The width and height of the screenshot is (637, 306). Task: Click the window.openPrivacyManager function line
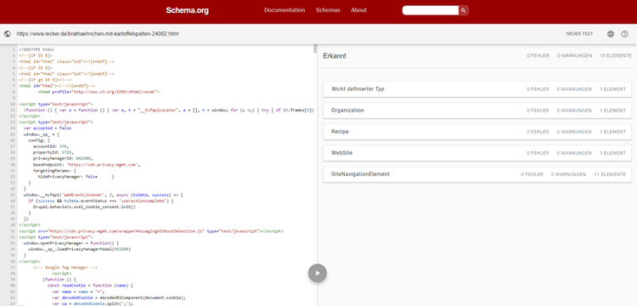coord(70,243)
